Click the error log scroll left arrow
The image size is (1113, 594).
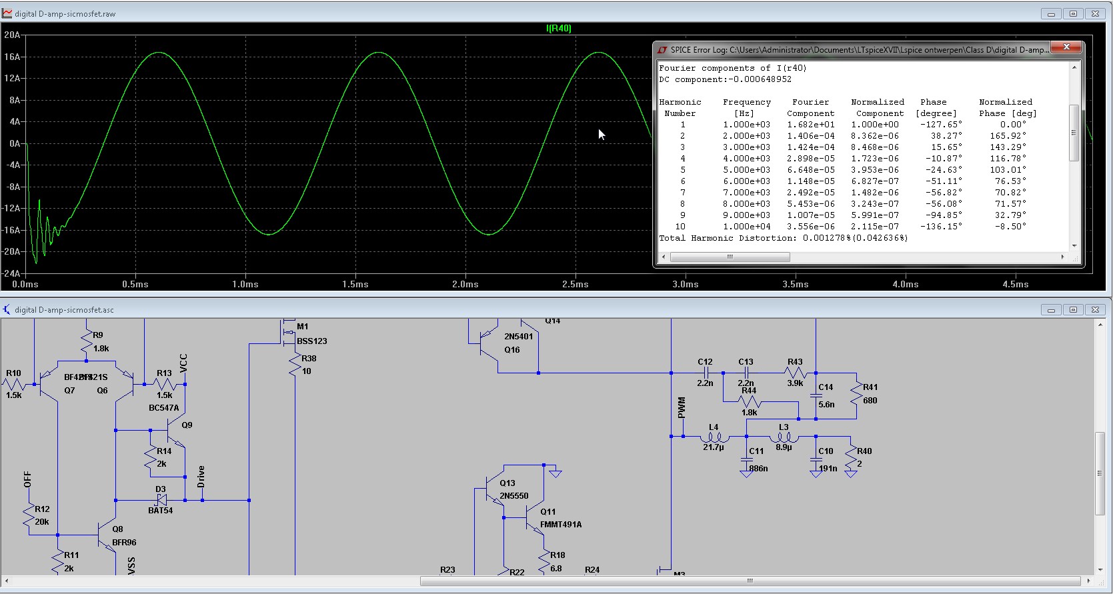pyautogui.click(x=664, y=257)
